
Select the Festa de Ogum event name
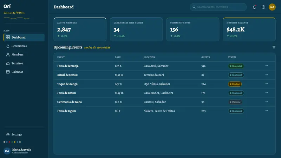tap(66, 111)
